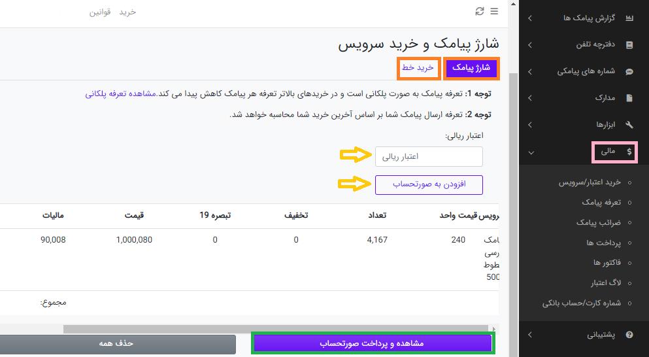Click the price value 1,000,080
The image size is (649, 357).
[134, 240]
